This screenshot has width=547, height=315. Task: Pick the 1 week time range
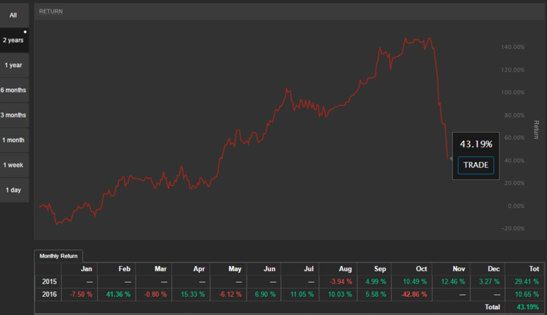[13, 165]
